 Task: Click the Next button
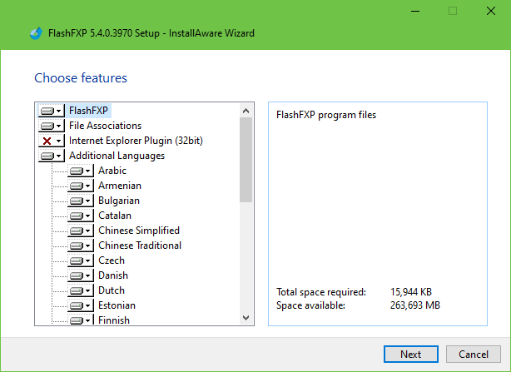[410, 354]
